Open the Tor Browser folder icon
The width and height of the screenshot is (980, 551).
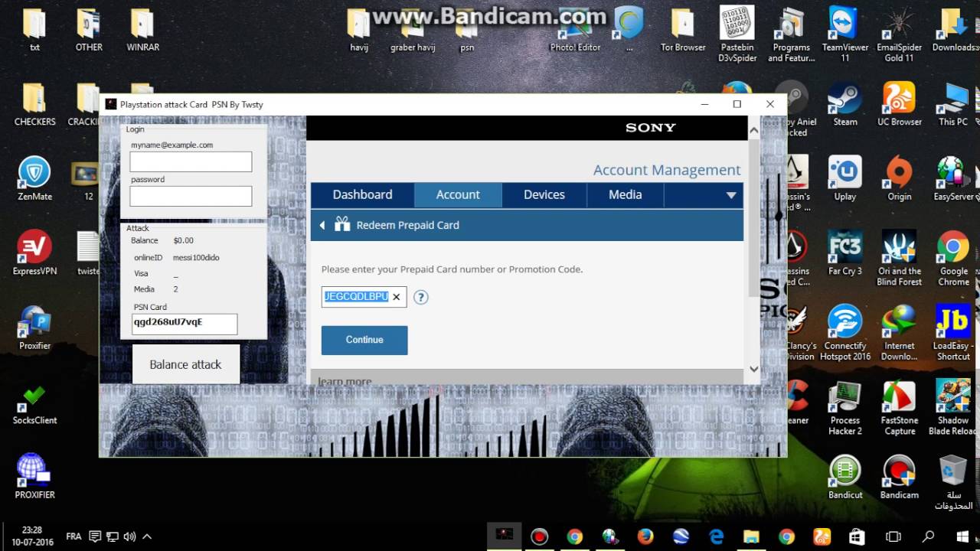683,31
